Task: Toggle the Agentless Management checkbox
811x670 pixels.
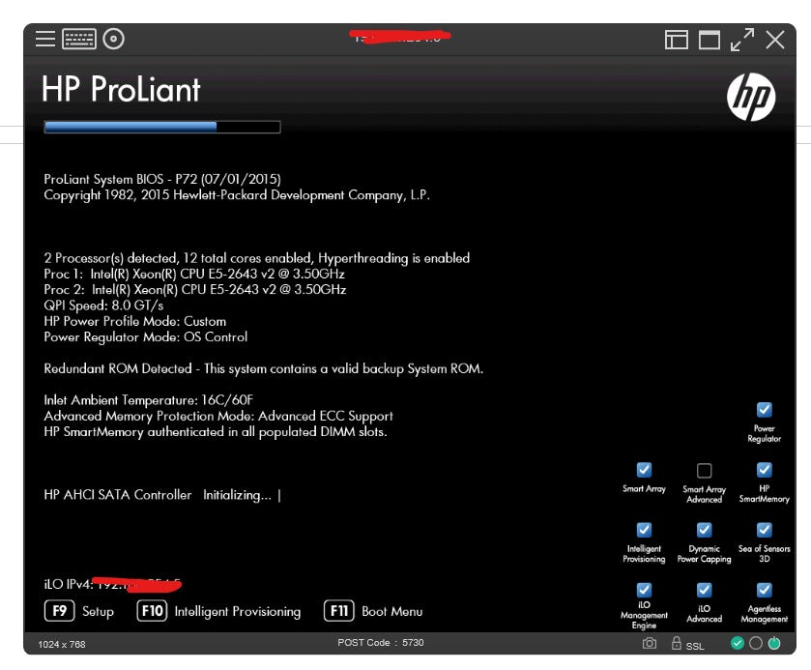Action: coord(764,590)
